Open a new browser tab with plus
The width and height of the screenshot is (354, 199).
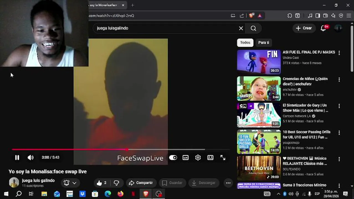(133, 5)
